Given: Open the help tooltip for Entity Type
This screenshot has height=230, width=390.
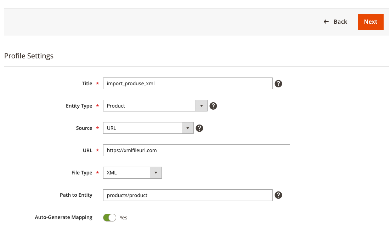Looking at the screenshot, I should click(213, 106).
